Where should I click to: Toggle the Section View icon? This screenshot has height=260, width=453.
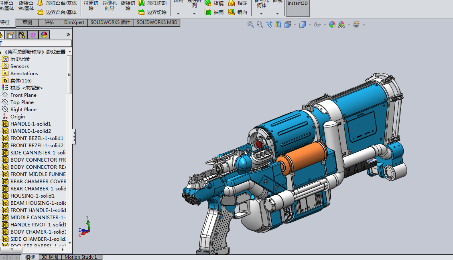pyautogui.click(x=278, y=24)
